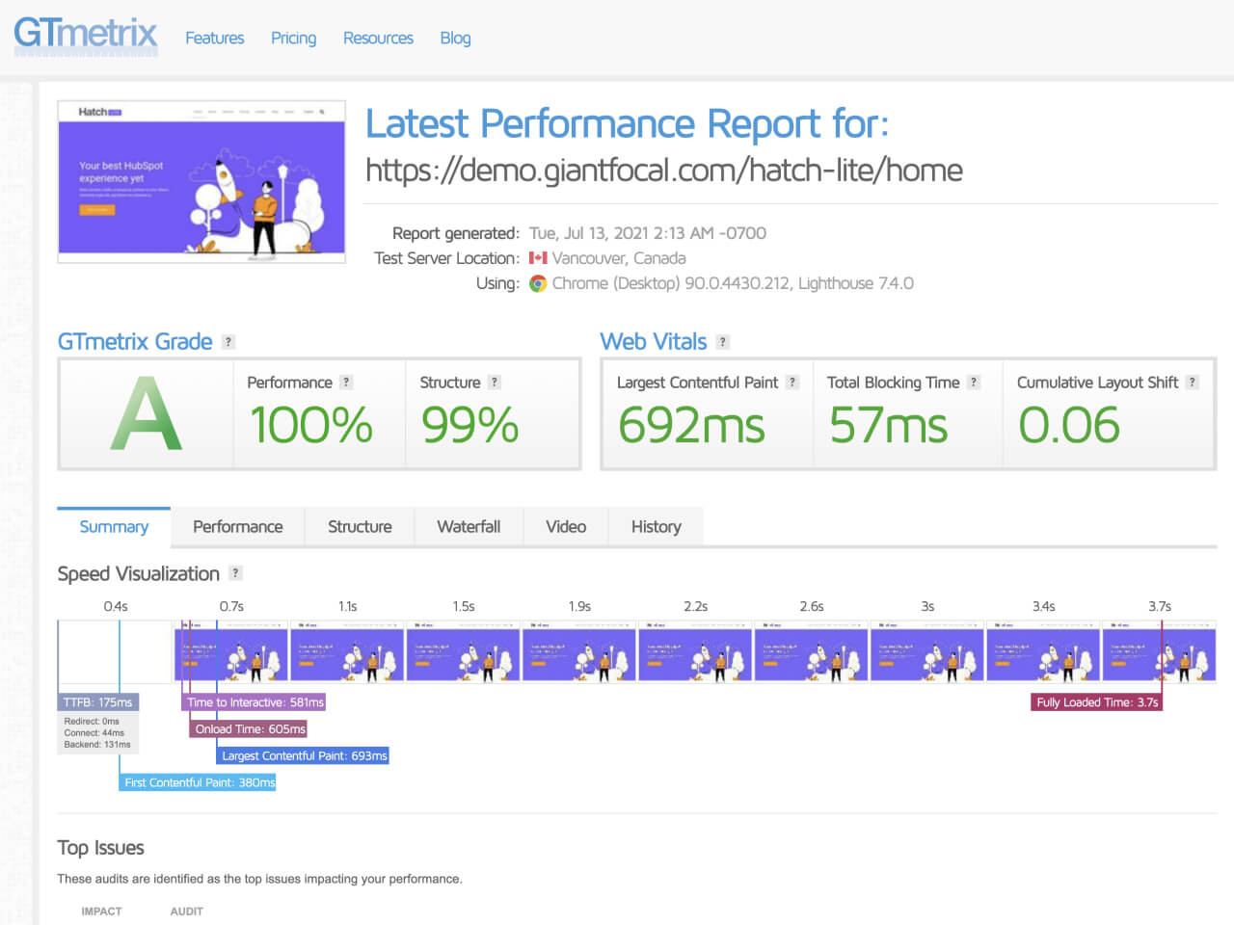Click the filmstrip frame at 3.4s
The width and height of the screenshot is (1234, 925).
(x=1043, y=650)
